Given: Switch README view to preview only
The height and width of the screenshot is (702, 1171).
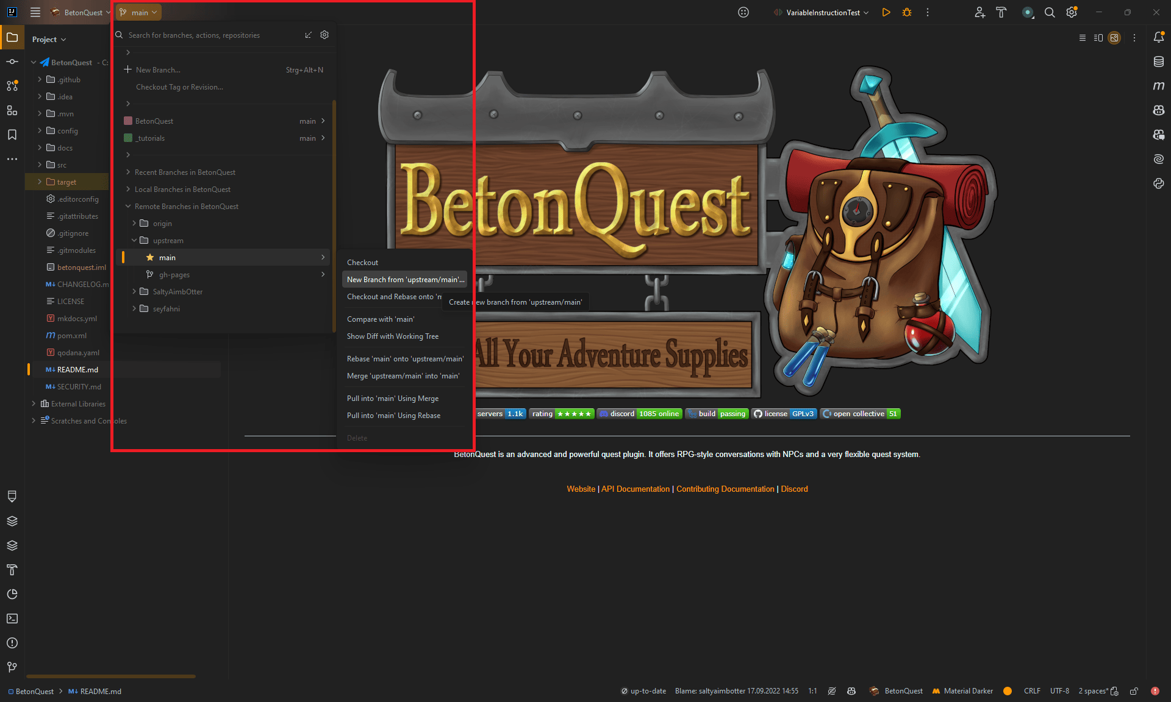Looking at the screenshot, I should 1114,38.
